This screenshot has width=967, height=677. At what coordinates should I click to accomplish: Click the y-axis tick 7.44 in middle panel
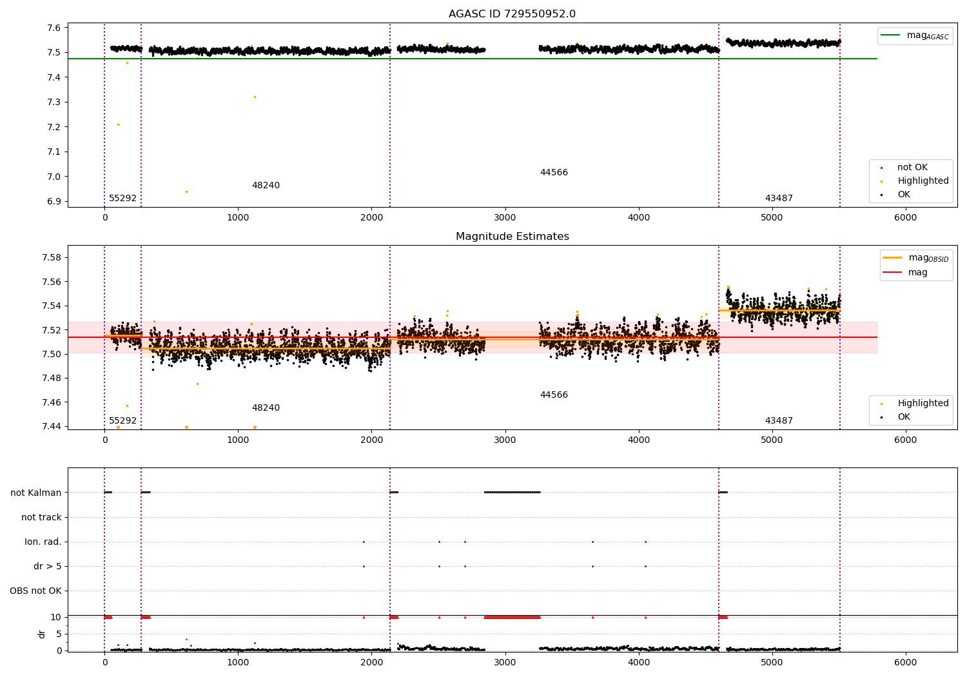[x=52, y=427]
